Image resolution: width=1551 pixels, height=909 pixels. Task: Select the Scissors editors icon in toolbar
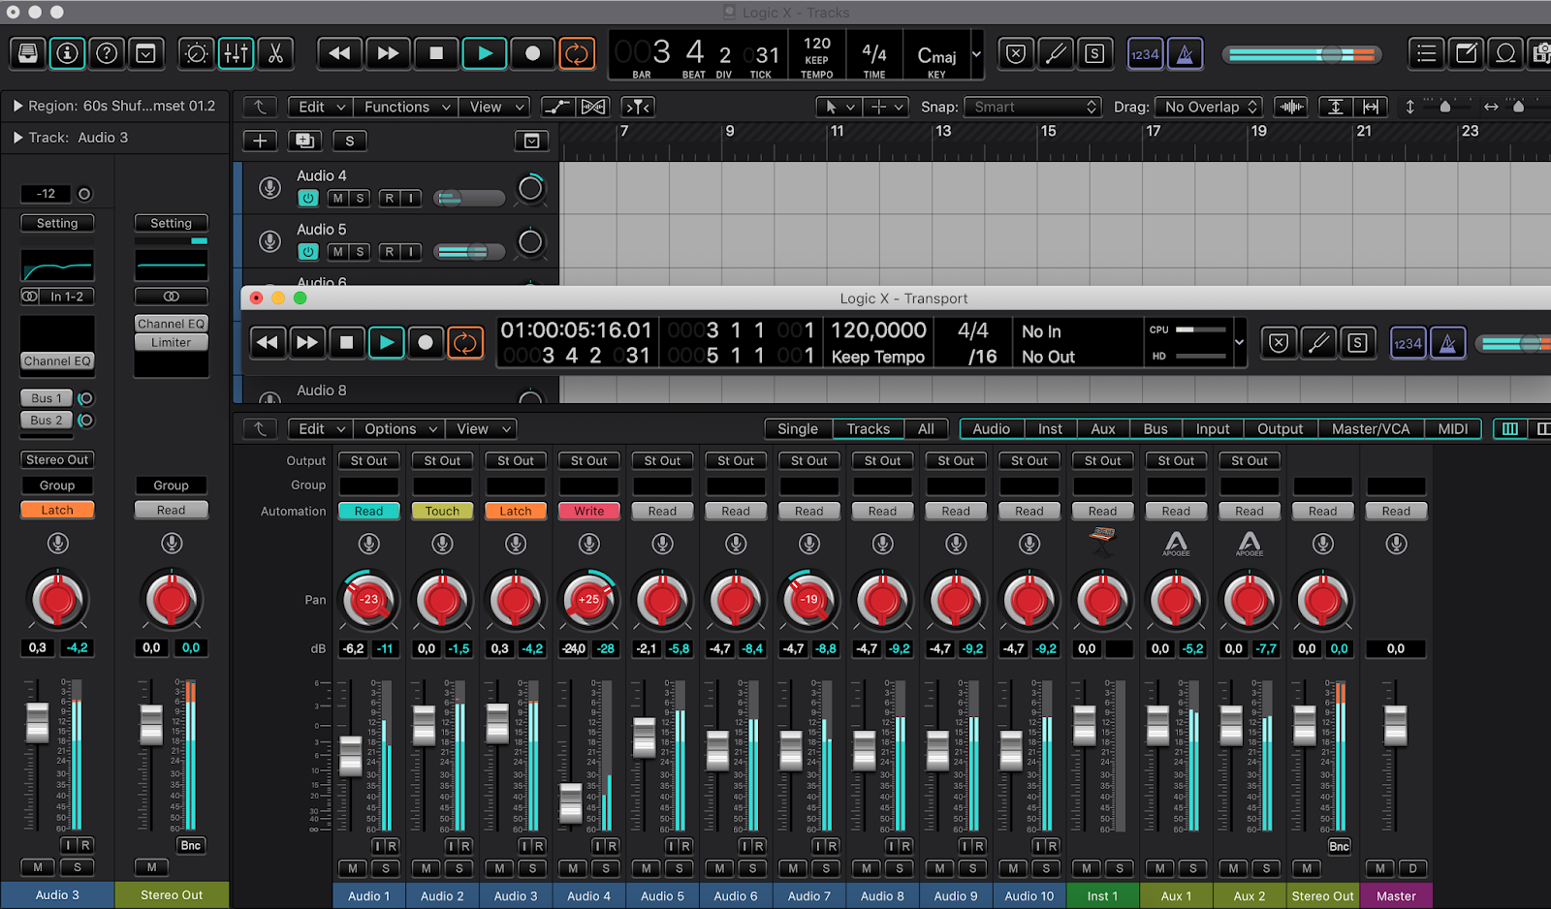(276, 54)
